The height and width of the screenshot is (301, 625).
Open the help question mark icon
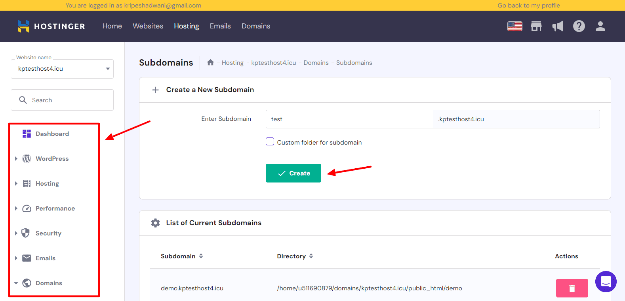[579, 26]
